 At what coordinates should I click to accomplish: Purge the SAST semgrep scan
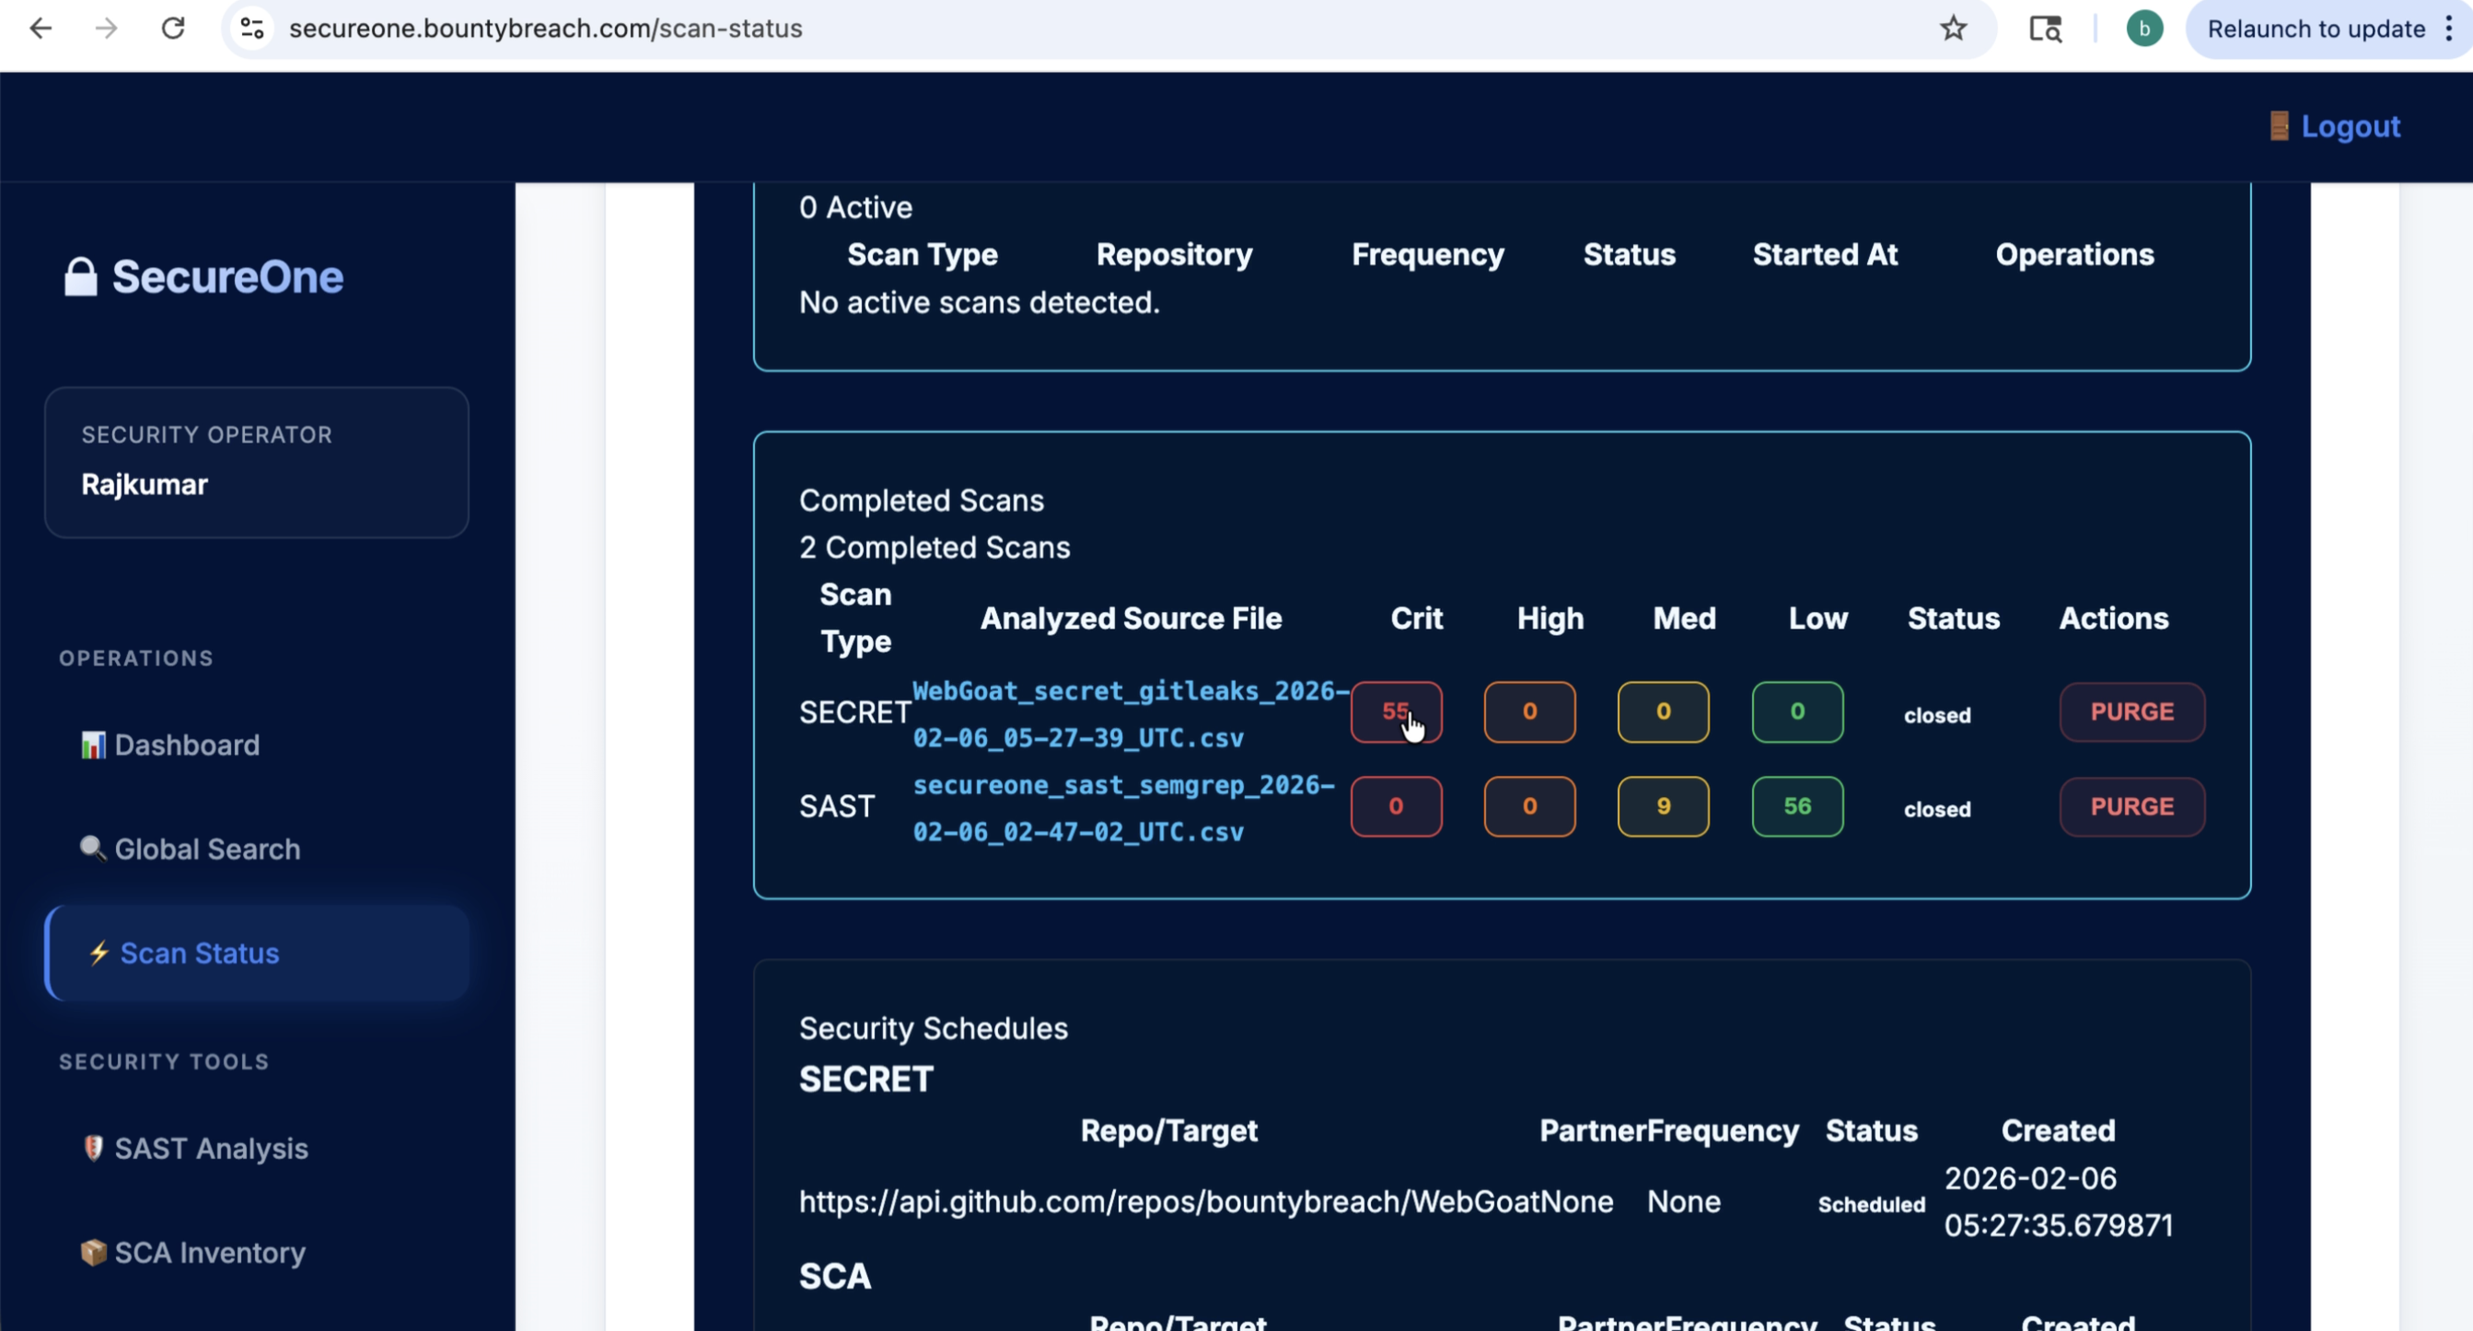(x=2131, y=806)
